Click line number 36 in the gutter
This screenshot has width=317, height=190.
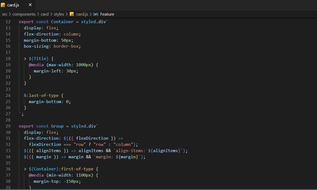(8, 169)
